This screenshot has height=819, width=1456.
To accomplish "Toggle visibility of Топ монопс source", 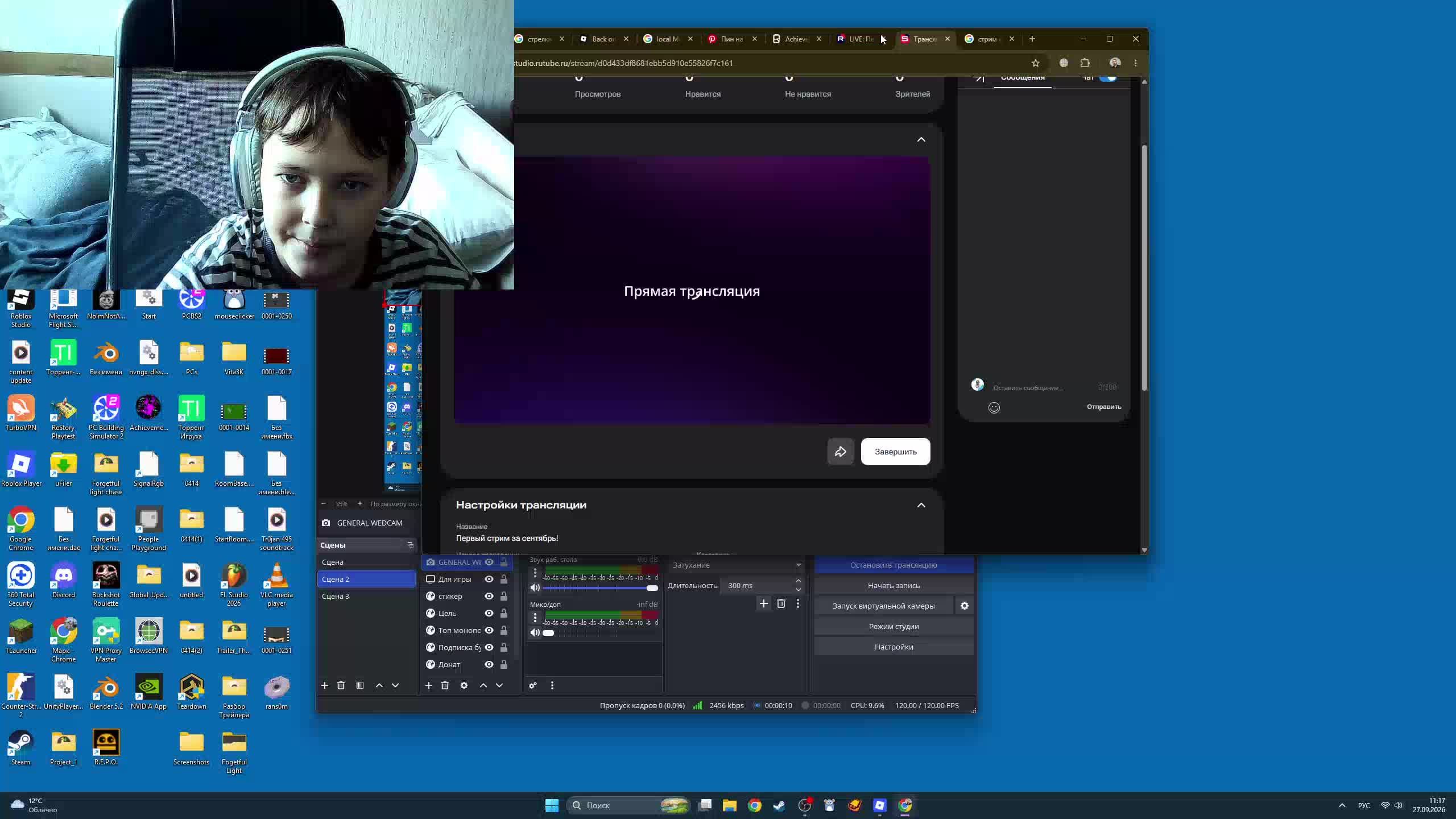I will tap(489, 630).
